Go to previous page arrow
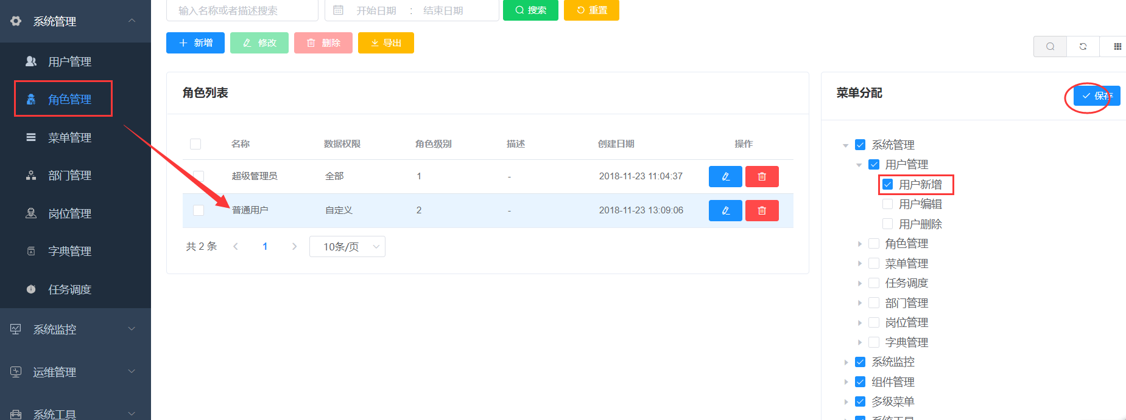The height and width of the screenshot is (420, 1126). click(236, 246)
